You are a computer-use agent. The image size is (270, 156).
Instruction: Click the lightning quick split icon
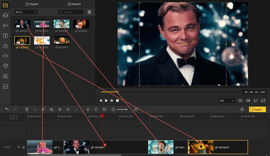tap(43, 109)
